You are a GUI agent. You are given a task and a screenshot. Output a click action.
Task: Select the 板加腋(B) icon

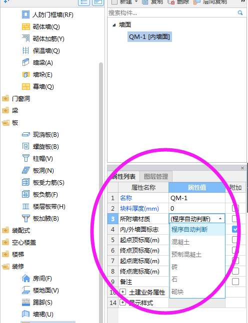(x=26, y=218)
